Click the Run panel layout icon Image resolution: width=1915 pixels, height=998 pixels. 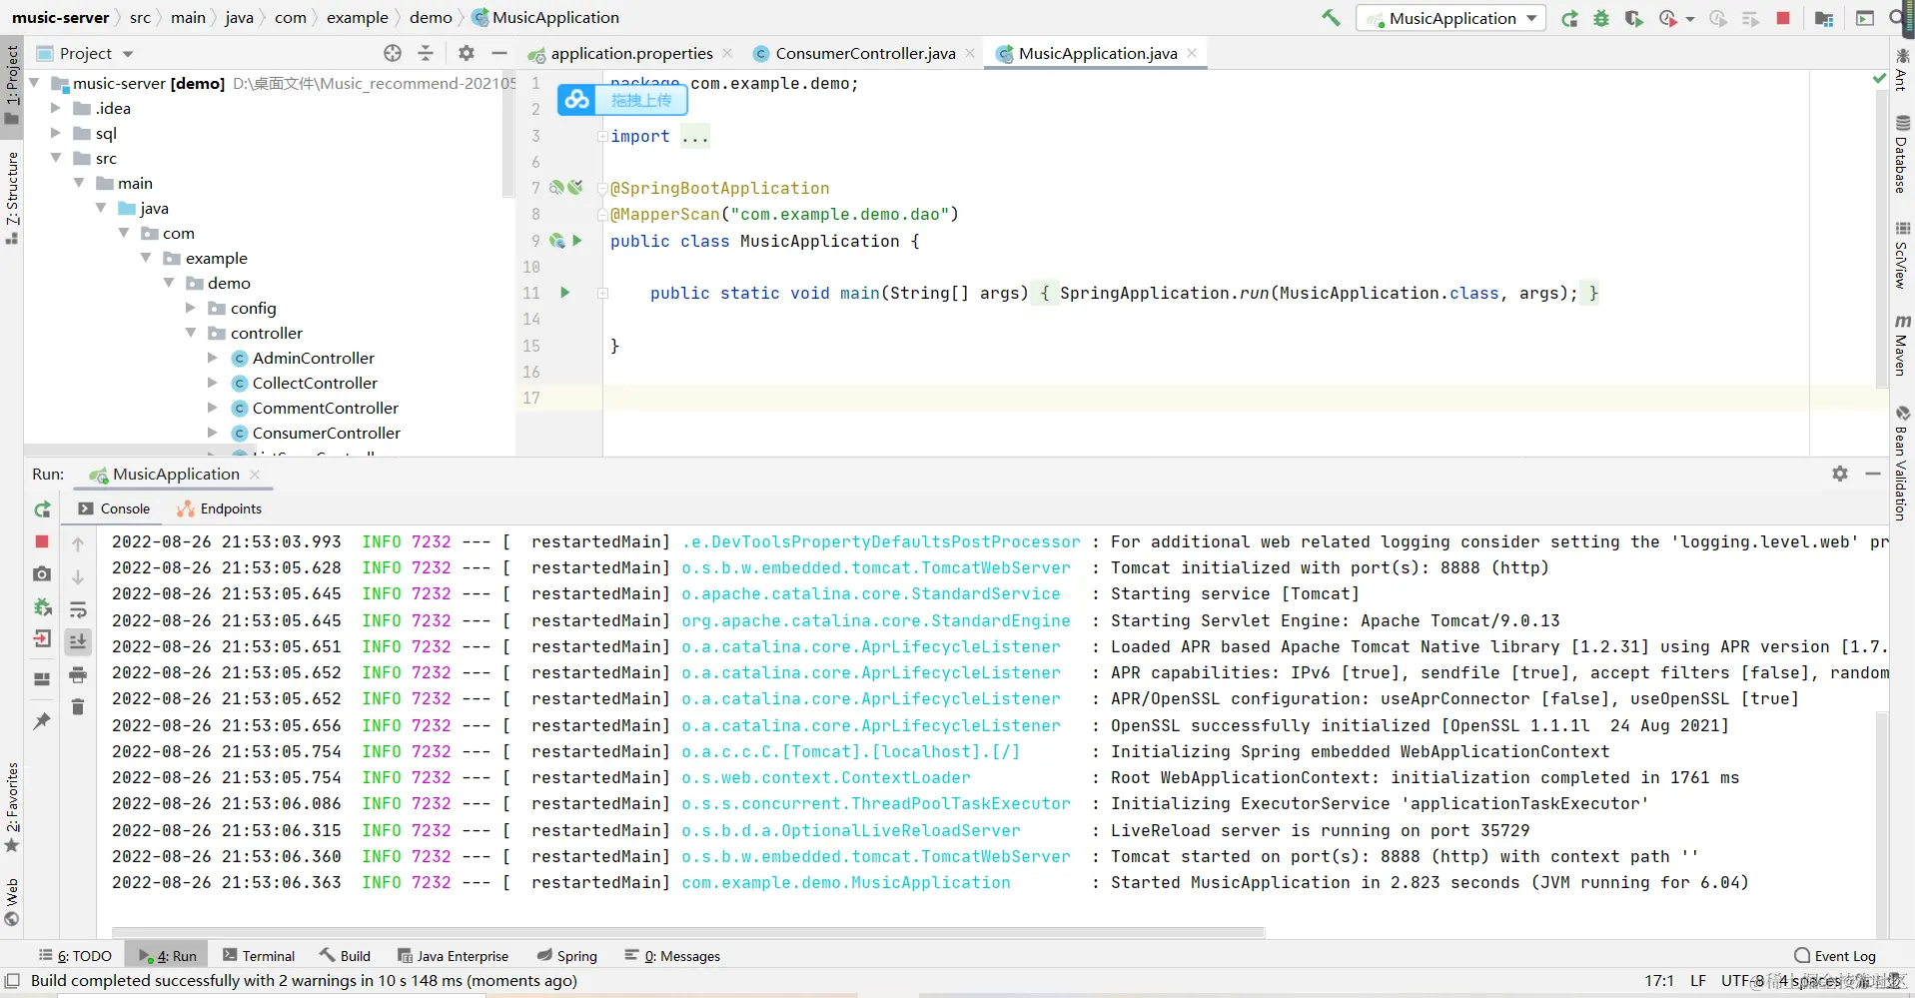click(x=42, y=679)
